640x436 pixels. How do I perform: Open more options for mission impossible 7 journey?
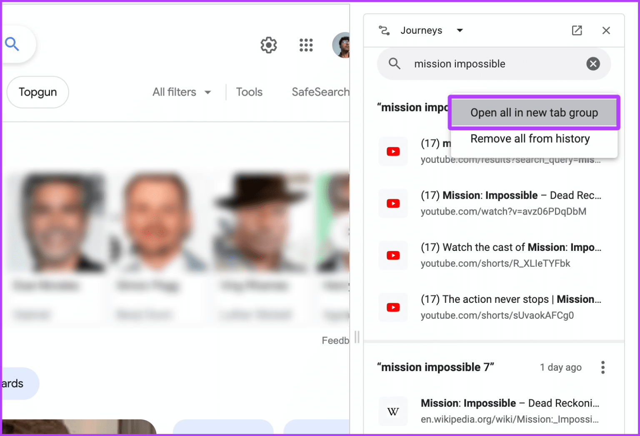click(x=602, y=367)
